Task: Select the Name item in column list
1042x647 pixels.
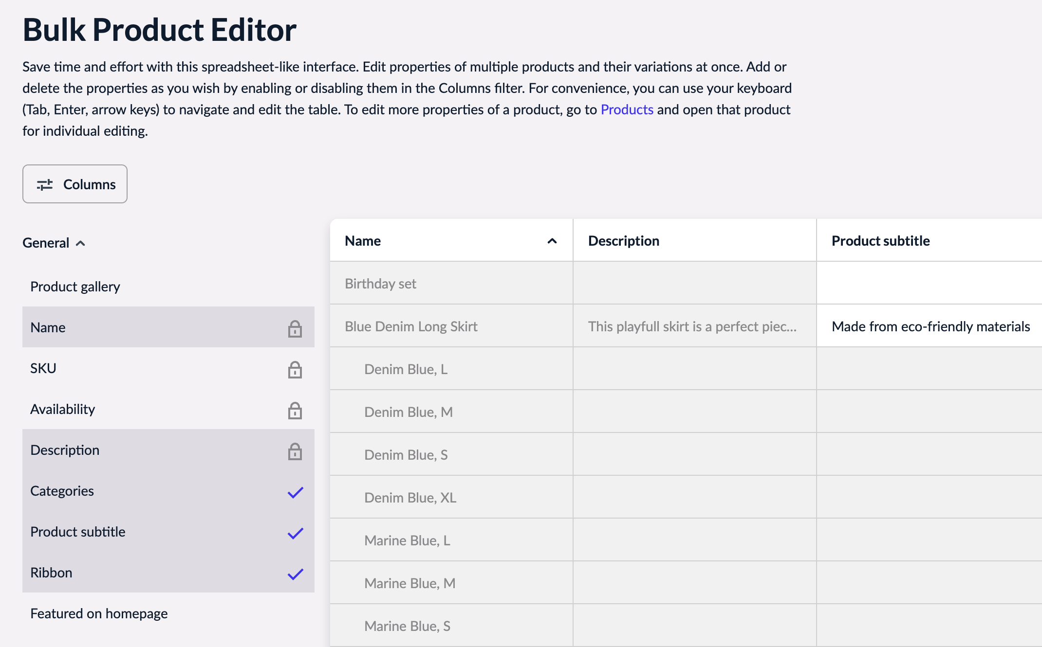Action: click(x=168, y=327)
